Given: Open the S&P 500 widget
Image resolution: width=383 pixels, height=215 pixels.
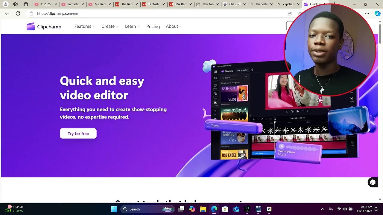Looking at the screenshot, I should point(15,209).
